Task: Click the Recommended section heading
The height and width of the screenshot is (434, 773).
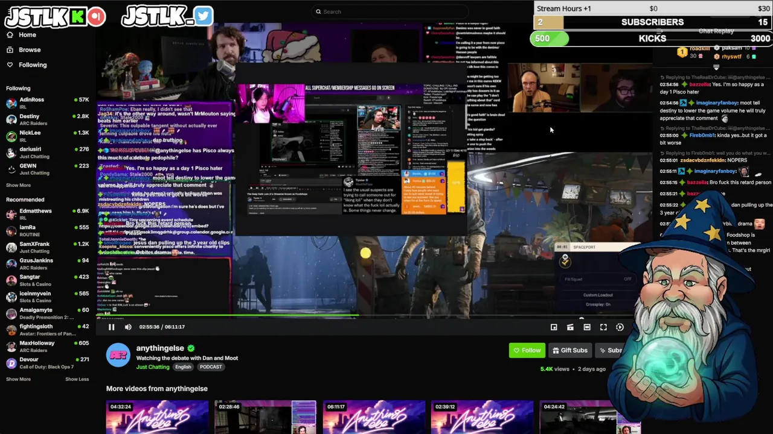Action: 25,200
